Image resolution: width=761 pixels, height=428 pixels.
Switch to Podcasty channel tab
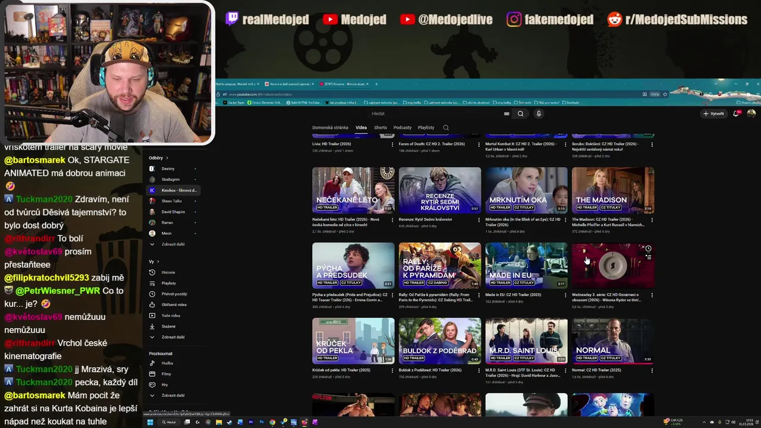402,127
